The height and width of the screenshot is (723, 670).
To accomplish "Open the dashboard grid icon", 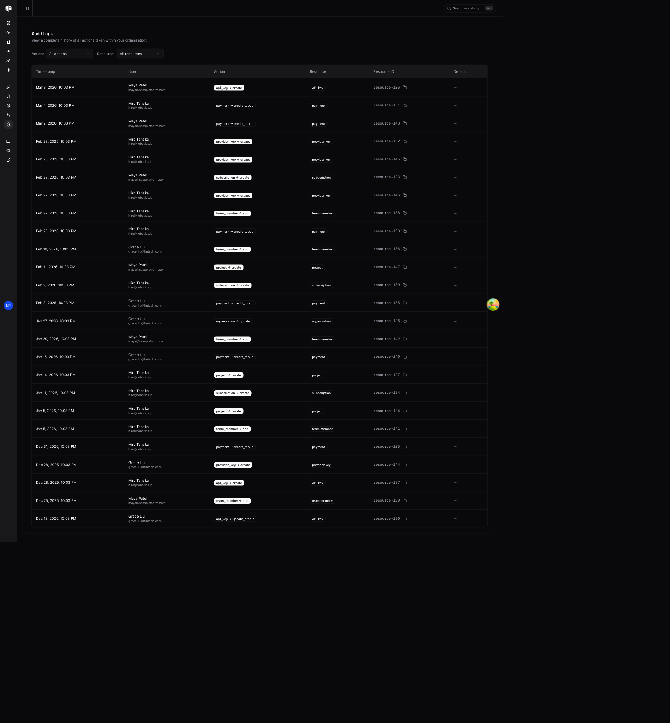I will (8, 23).
